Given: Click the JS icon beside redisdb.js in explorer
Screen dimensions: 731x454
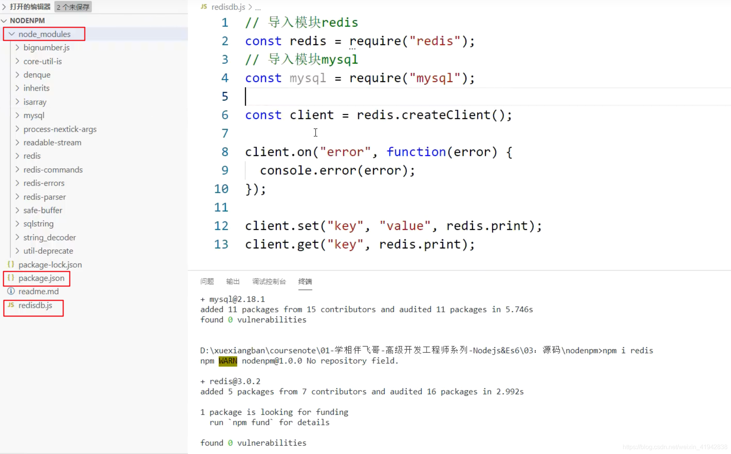Looking at the screenshot, I should [x=11, y=305].
